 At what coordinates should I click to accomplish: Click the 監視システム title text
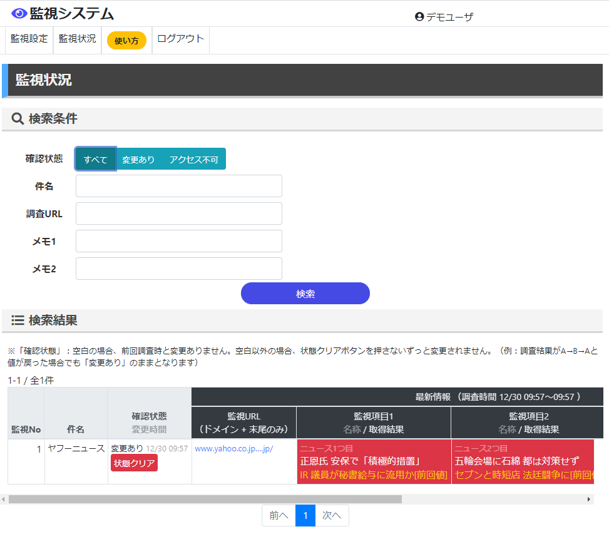point(72,14)
